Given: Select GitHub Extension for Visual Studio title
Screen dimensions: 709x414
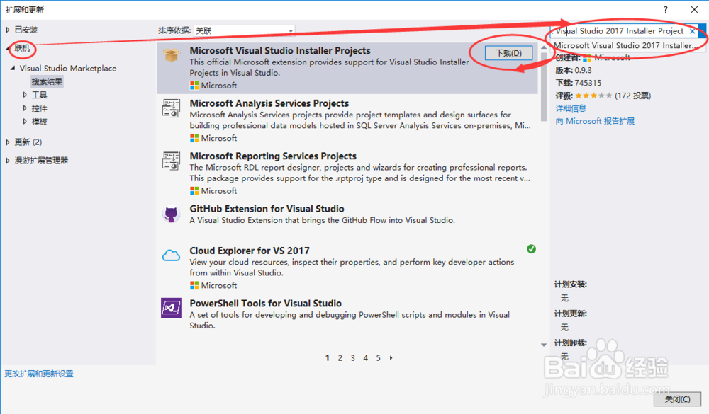Looking at the screenshot, I should [267, 209].
